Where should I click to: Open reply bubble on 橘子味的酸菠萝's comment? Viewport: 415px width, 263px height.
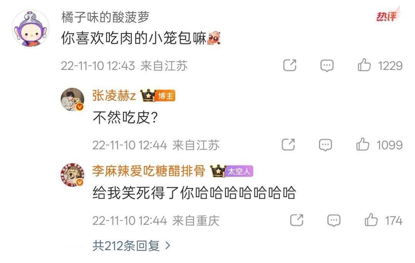coord(327,66)
